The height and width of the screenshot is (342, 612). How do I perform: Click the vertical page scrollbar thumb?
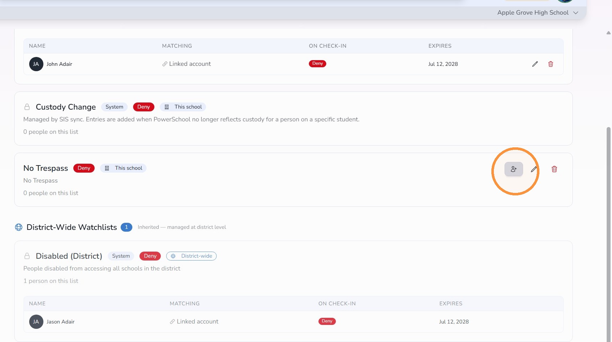[x=609, y=234]
